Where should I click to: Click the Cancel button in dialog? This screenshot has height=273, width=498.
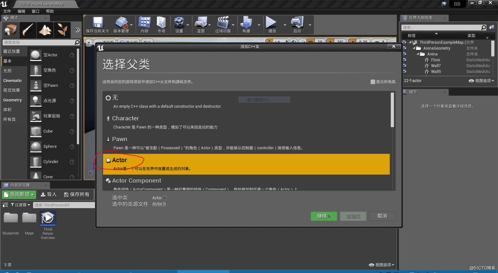pos(382,216)
